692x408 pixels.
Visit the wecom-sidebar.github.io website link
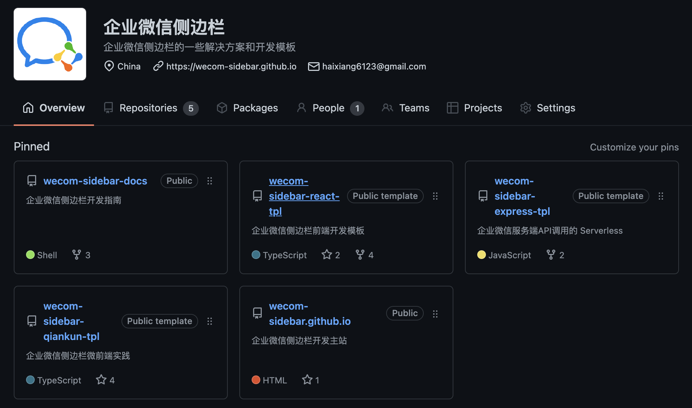point(231,67)
